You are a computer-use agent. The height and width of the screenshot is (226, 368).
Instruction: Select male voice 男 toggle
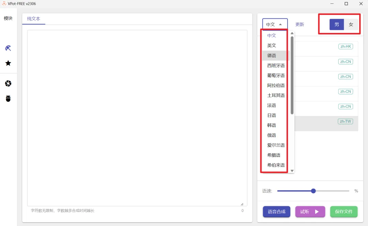[337, 25]
